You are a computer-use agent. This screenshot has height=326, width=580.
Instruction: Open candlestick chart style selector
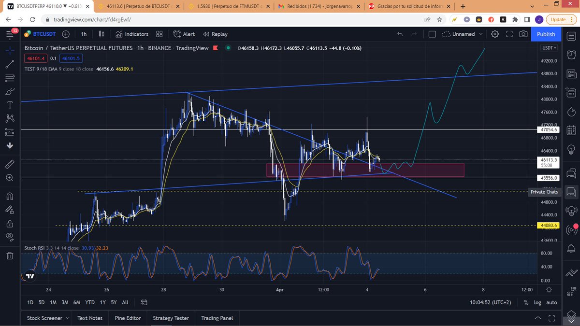(x=101, y=34)
